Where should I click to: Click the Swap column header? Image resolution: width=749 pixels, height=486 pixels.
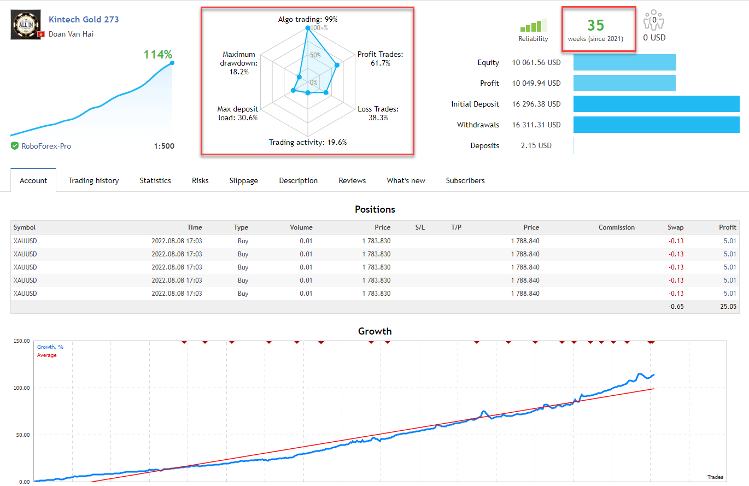pos(675,227)
